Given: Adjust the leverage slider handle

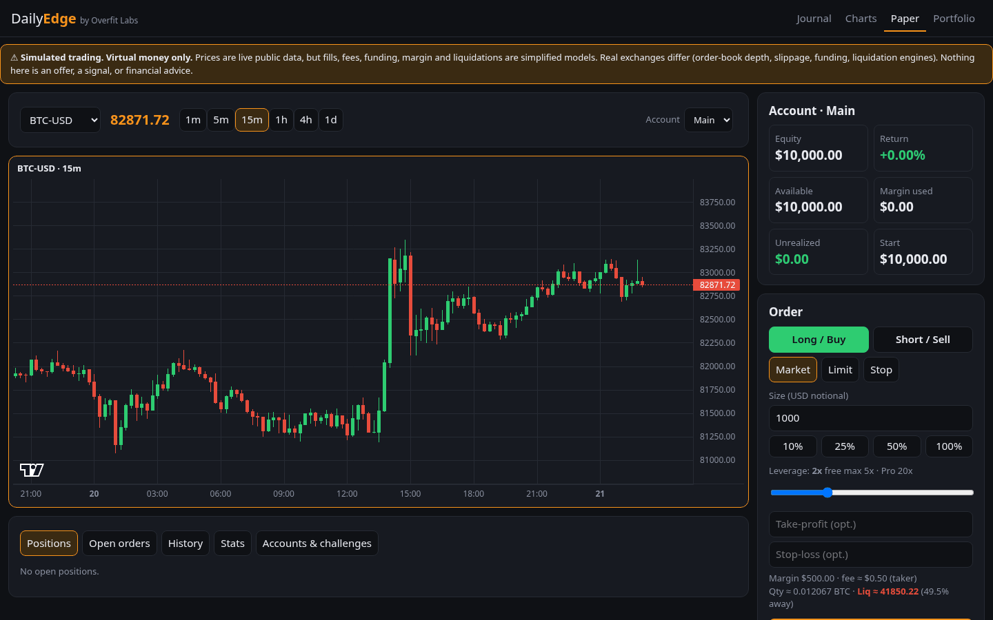Looking at the screenshot, I should 827,493.
